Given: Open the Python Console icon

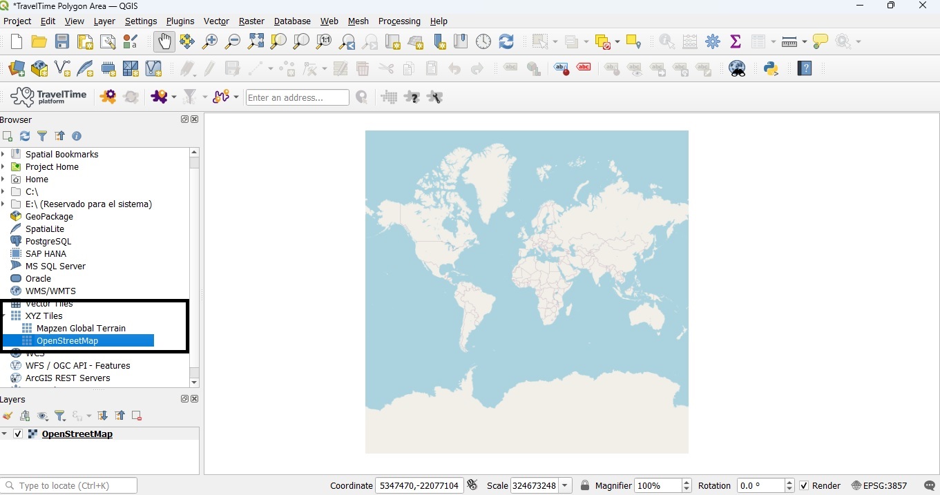Looking at the screenshot, I should tap(771, 69).
